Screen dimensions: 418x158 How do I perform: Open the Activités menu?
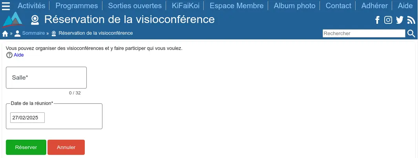(31, 5)
